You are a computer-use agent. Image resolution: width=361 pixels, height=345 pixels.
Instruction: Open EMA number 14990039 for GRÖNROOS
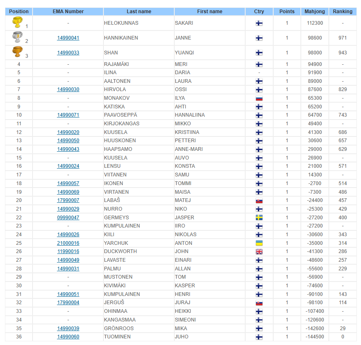pyautogui.click(x=68, y=329)
